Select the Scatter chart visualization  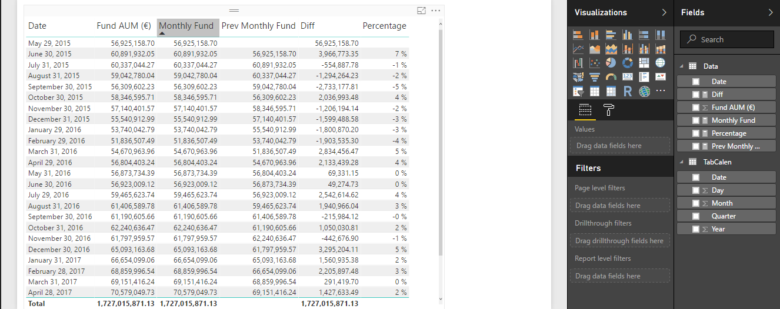pyautogui.click(x=595, y=63)
